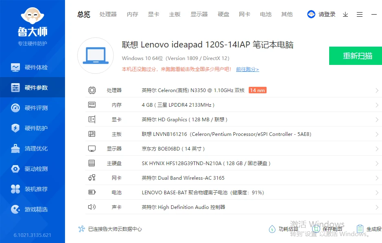
Task: Switch to the 处理器 tab
Action: click(x=108, y=14)
